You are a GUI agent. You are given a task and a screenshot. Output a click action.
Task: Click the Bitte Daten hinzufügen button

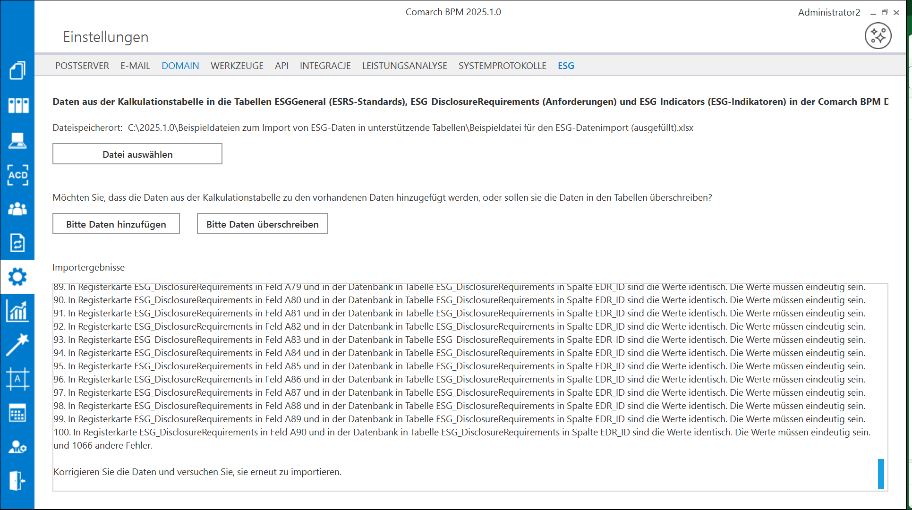[x=116, y=224]
